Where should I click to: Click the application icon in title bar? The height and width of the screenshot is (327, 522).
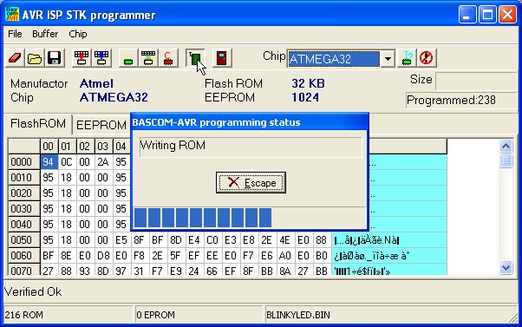12,15
